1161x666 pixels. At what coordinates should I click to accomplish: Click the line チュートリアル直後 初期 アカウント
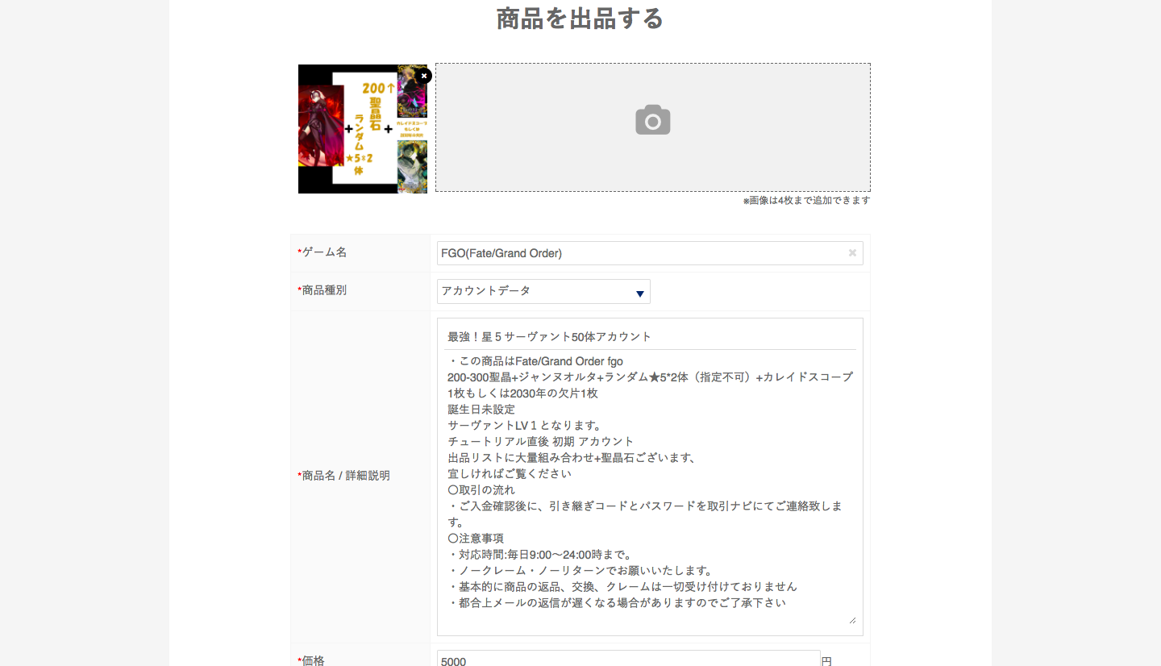(541, 442)
